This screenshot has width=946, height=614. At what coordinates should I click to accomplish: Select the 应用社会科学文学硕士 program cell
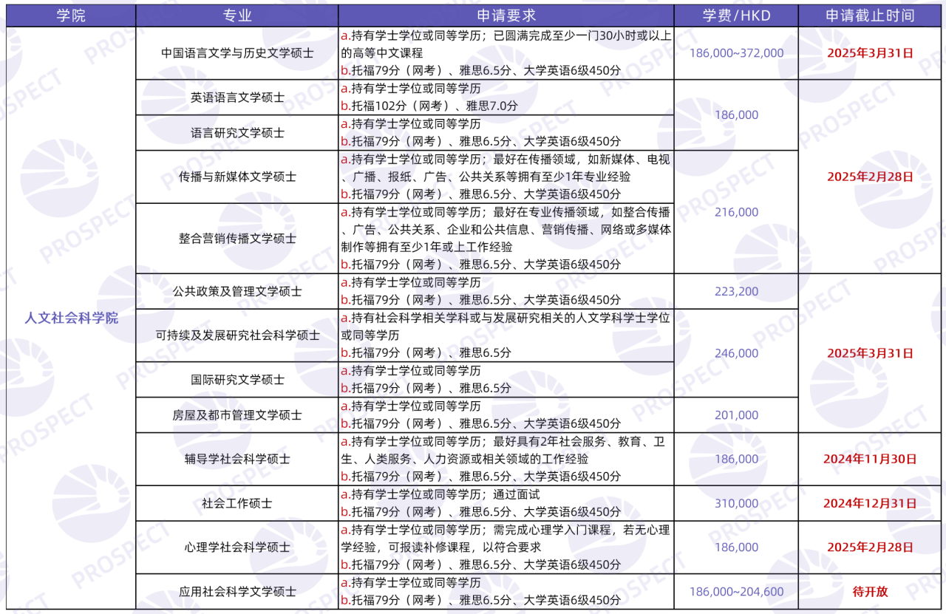click(237, 592)
